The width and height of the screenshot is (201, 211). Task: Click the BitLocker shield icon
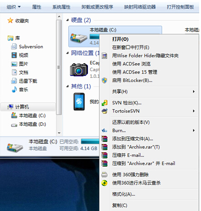point(104,81)
